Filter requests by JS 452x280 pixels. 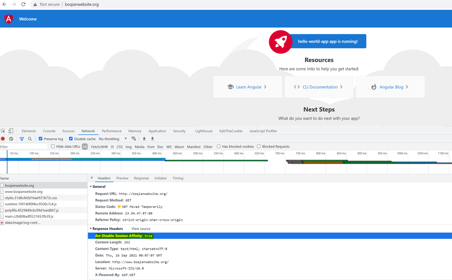pos(112,147)
